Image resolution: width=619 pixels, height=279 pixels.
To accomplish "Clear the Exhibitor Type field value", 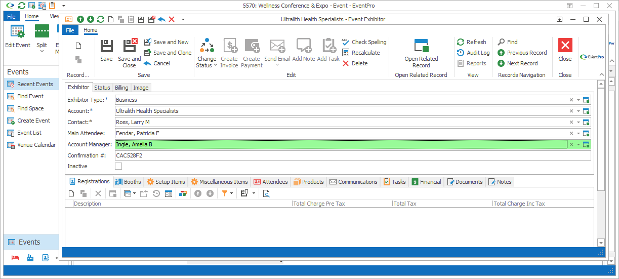I will click(x=571, y=100).
